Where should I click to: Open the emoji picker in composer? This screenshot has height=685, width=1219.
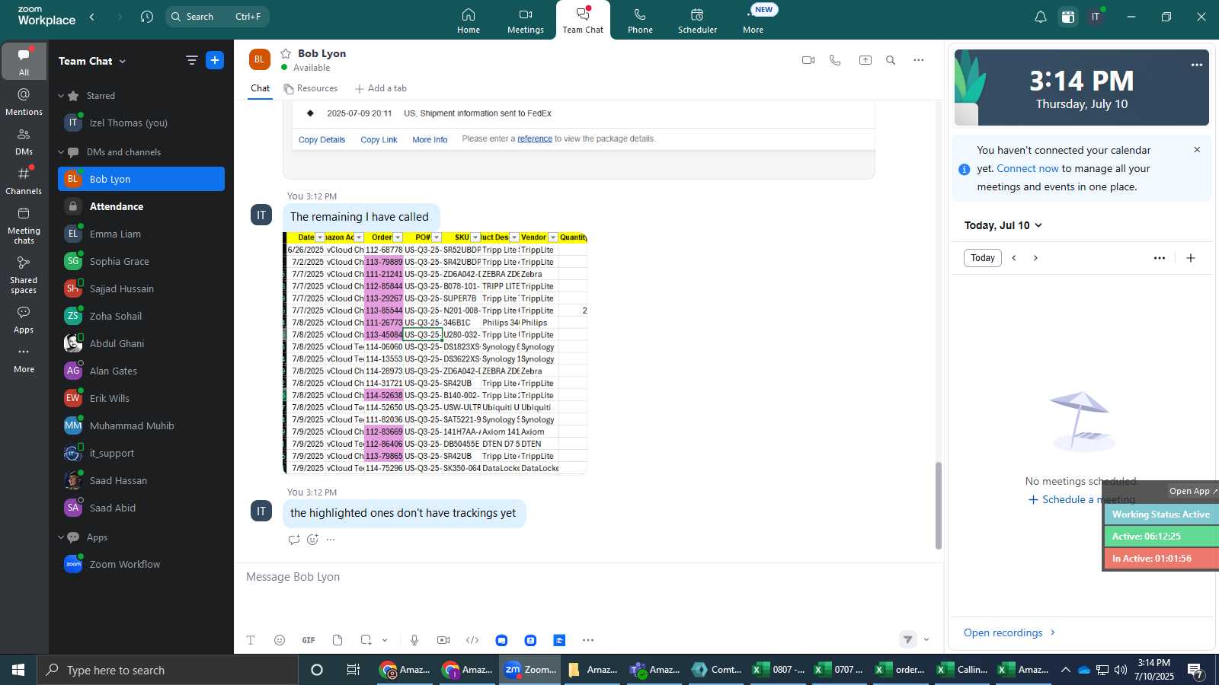(280, 640)
